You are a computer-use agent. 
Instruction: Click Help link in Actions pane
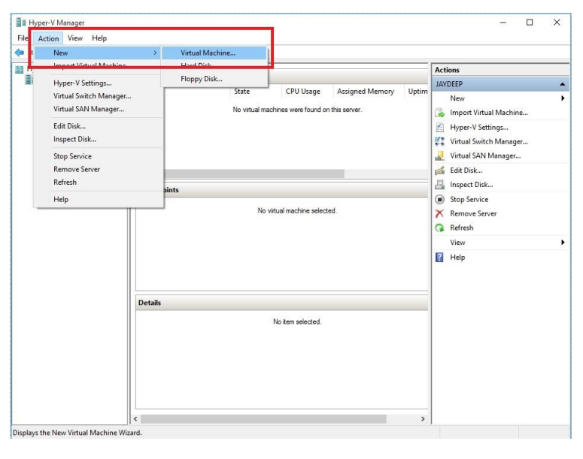click(x=457, y=258)
